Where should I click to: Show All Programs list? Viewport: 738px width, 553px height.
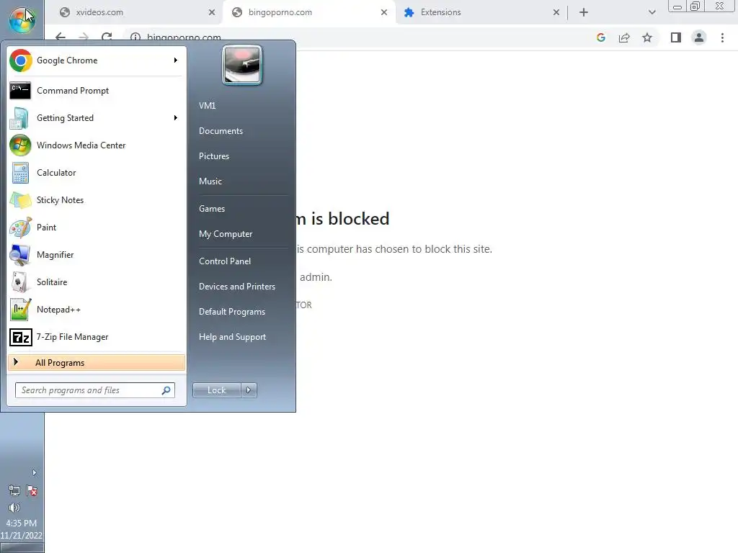coord(97,363)
